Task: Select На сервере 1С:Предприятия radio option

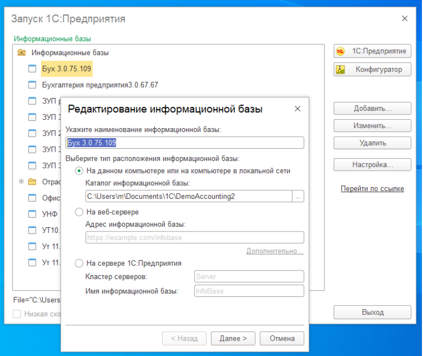Action: pos(79,263)
